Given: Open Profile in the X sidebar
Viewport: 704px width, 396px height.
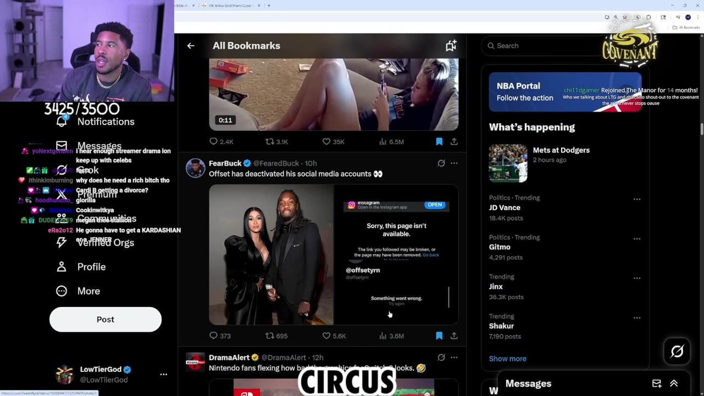Looking at the screenshot, I should tap(81, 267).
